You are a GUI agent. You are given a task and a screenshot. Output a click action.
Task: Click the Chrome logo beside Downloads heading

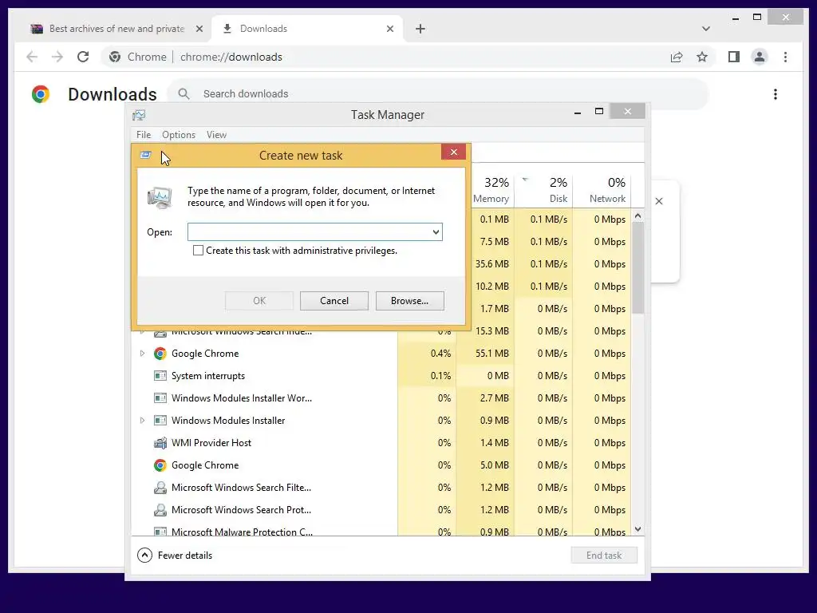(41, 94)
